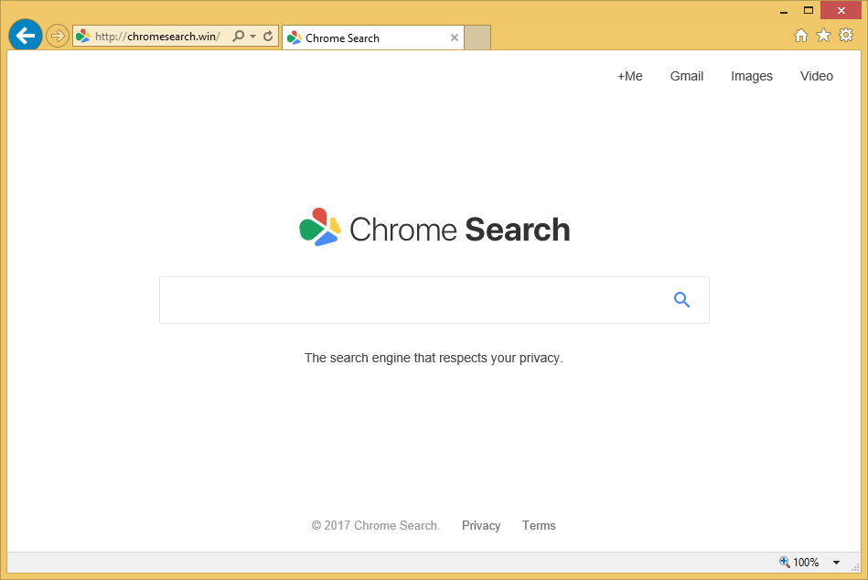The image size is (868, 580).
Task: Open the zoom level dropdown arrow
Action: [836, 563]
